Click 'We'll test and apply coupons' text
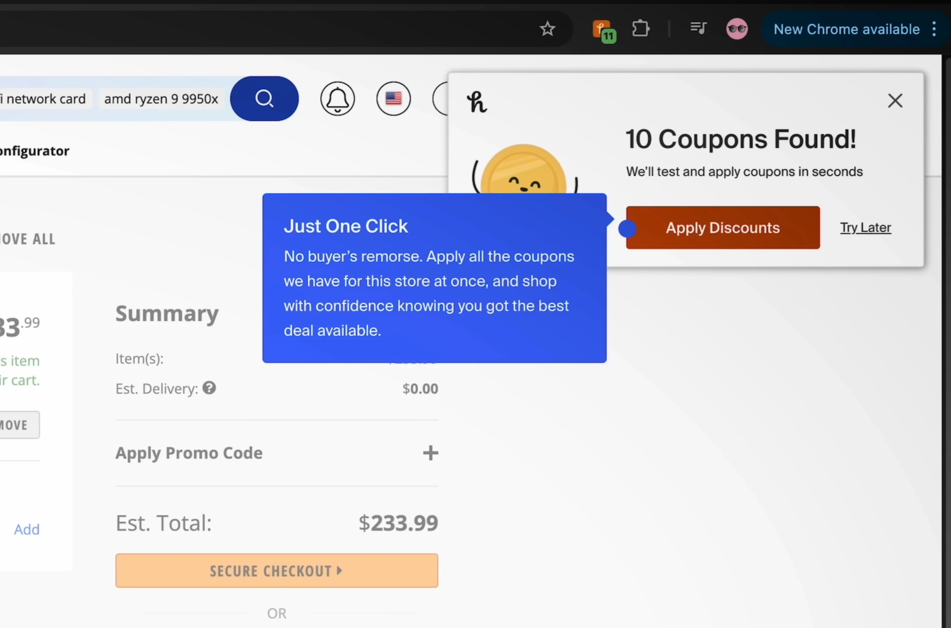Image resolution: width=951 pixels, height=628 pixels. coord(744,172)
